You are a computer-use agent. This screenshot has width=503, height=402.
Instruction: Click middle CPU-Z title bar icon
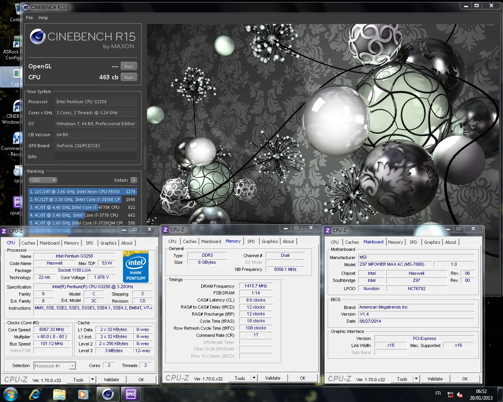pyautogui.click(x=165, y=230)
